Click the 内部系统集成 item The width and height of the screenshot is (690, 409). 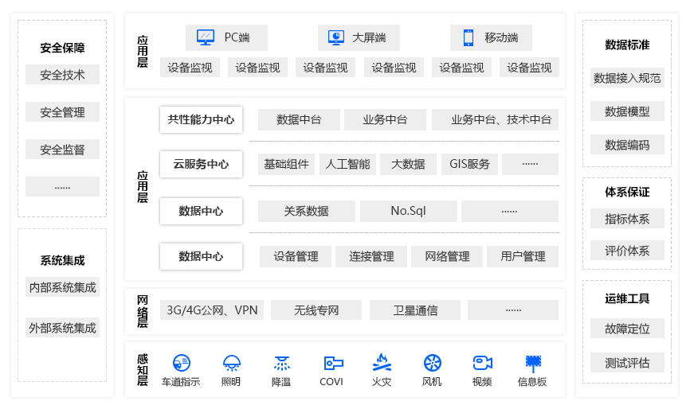(x=62, y=287)
